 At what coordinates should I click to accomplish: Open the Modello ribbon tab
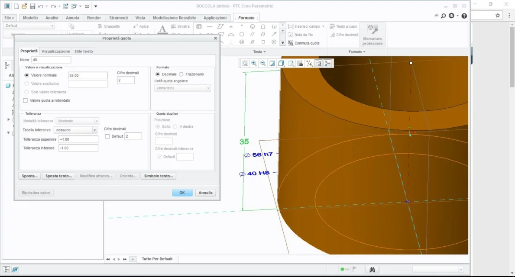pos(30,18)
